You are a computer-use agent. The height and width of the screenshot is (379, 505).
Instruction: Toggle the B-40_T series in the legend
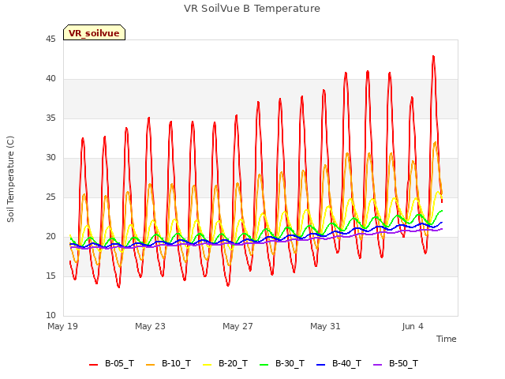(339, 363)
